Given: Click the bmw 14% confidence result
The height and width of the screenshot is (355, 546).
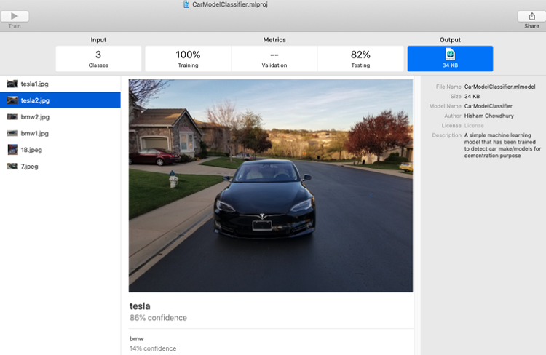Looking at the screenshot, I should point(152,343).
